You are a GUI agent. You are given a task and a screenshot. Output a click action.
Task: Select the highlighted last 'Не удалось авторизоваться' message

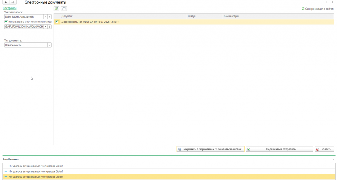pyautogui.click(x=168, y=177)
